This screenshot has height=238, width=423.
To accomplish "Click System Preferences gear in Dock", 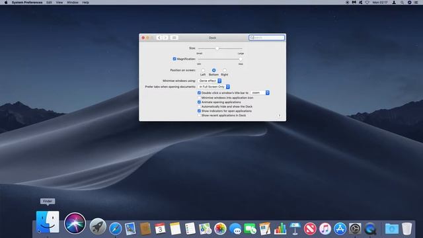I will click(x=355, y=229).
